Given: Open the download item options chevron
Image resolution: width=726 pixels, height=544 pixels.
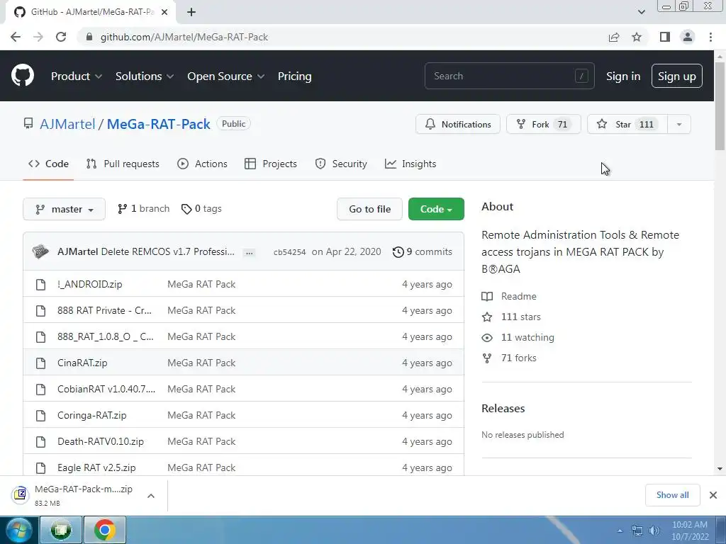Looking at the screenshot, I should 151,496.
